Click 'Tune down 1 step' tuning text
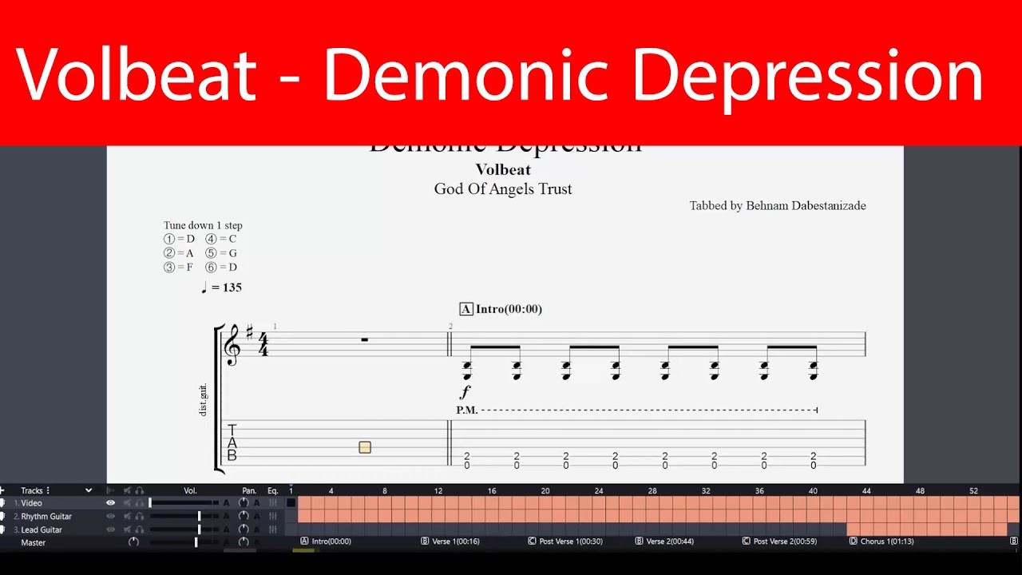 [203, 225]
